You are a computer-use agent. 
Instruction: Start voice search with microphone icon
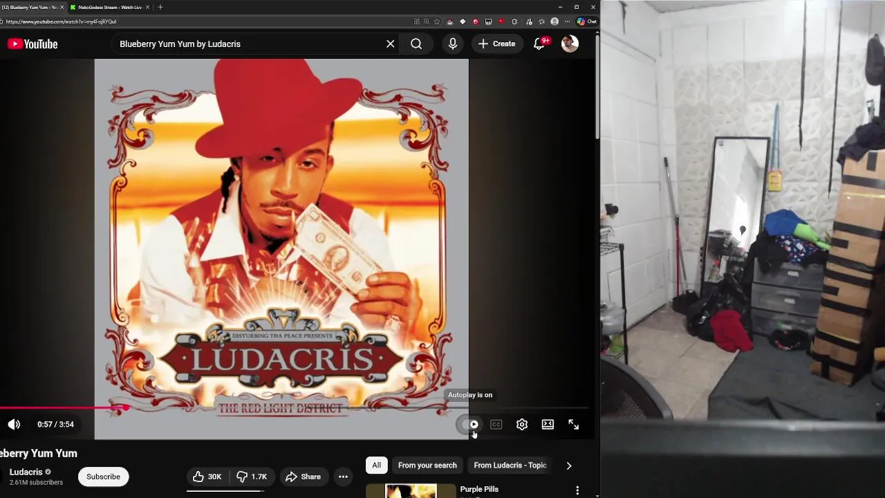(x=453, y=44)
